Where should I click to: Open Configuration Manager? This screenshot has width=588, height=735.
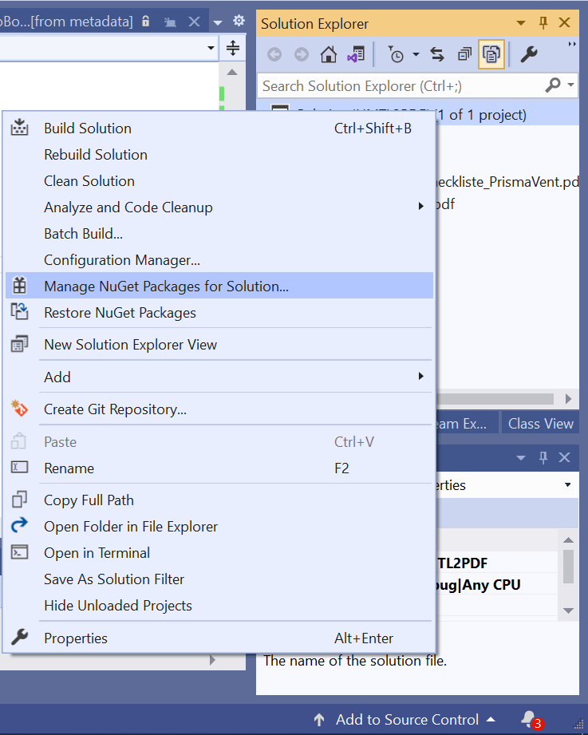[x=219, y=259]
